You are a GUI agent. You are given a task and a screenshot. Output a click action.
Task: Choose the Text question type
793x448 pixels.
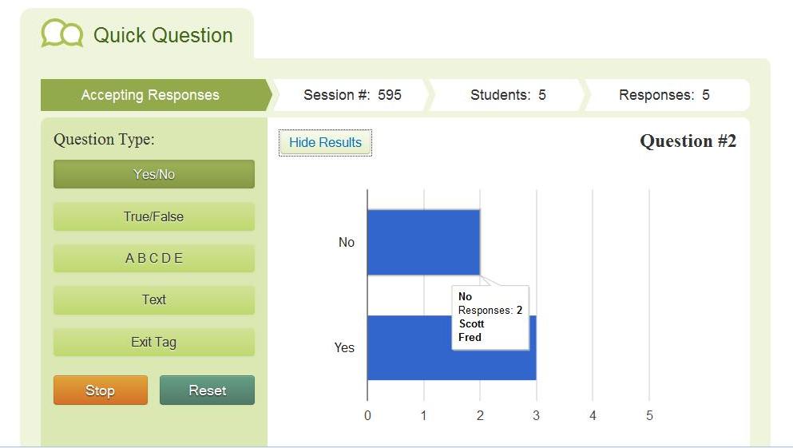pyautogui.click(x=154, y=299)
